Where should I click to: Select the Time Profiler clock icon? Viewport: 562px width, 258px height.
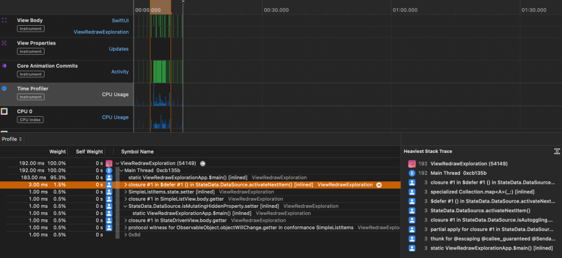5,88
